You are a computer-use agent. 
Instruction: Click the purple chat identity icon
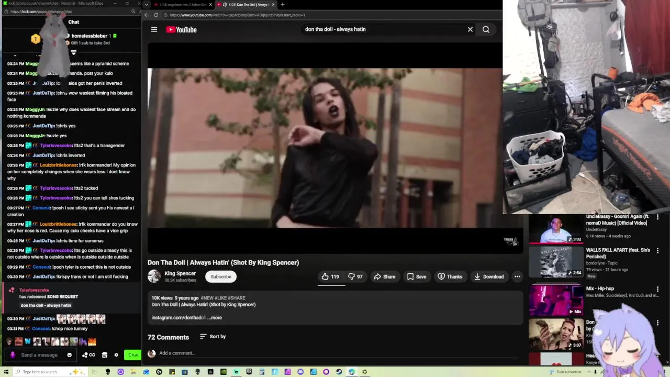pyautogui.click(x=13, y=355)
